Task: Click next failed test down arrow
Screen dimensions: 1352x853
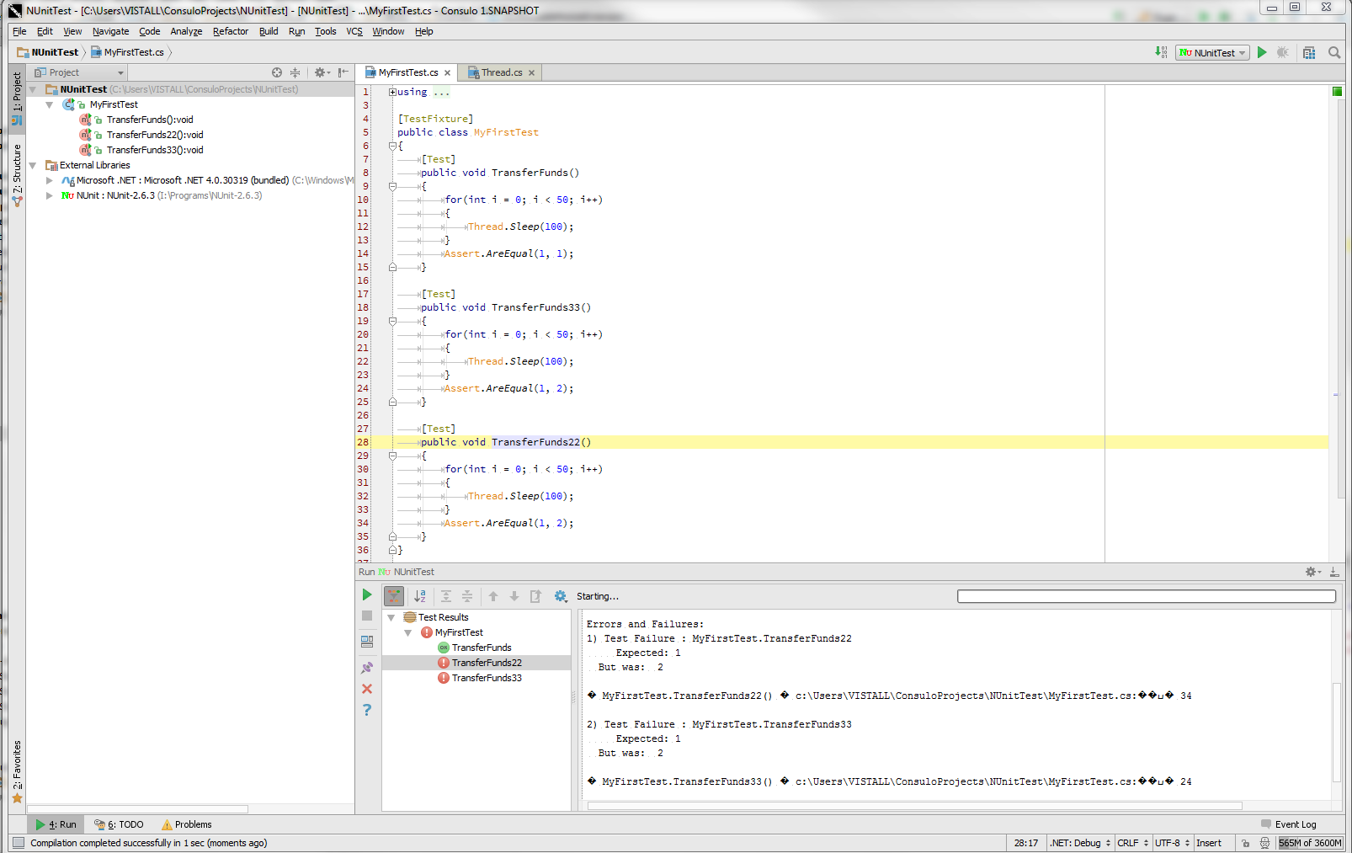Action: coord(514,596)
